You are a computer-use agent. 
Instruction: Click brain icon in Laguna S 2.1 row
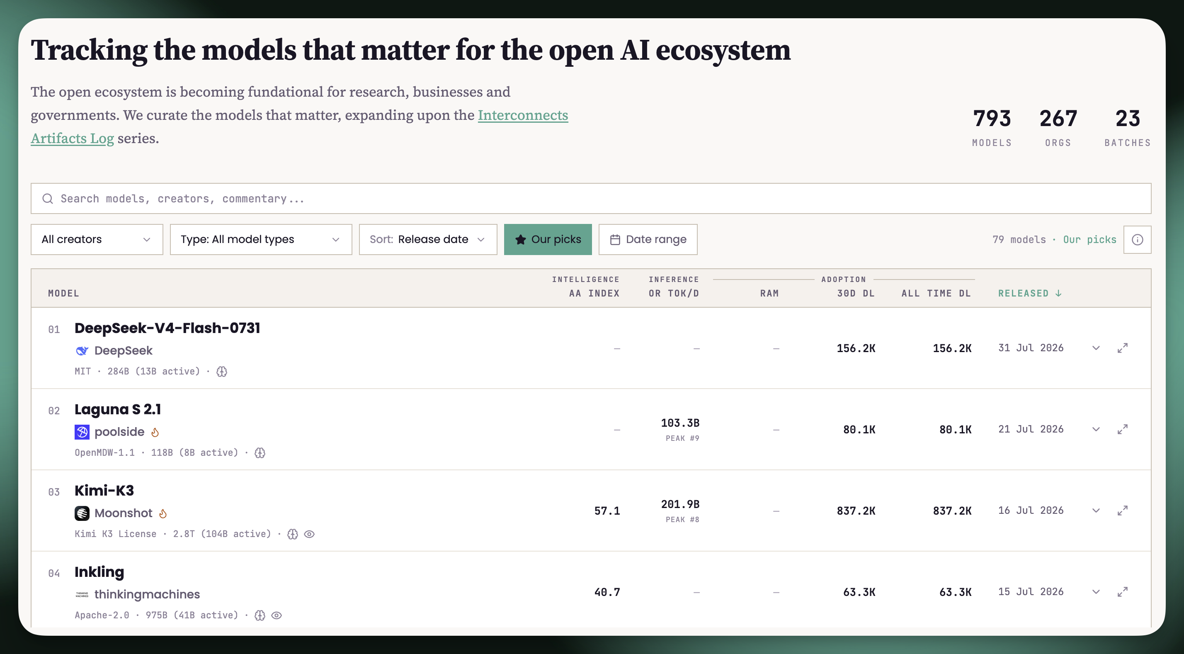pyautogui.click(x=260, y=453)
